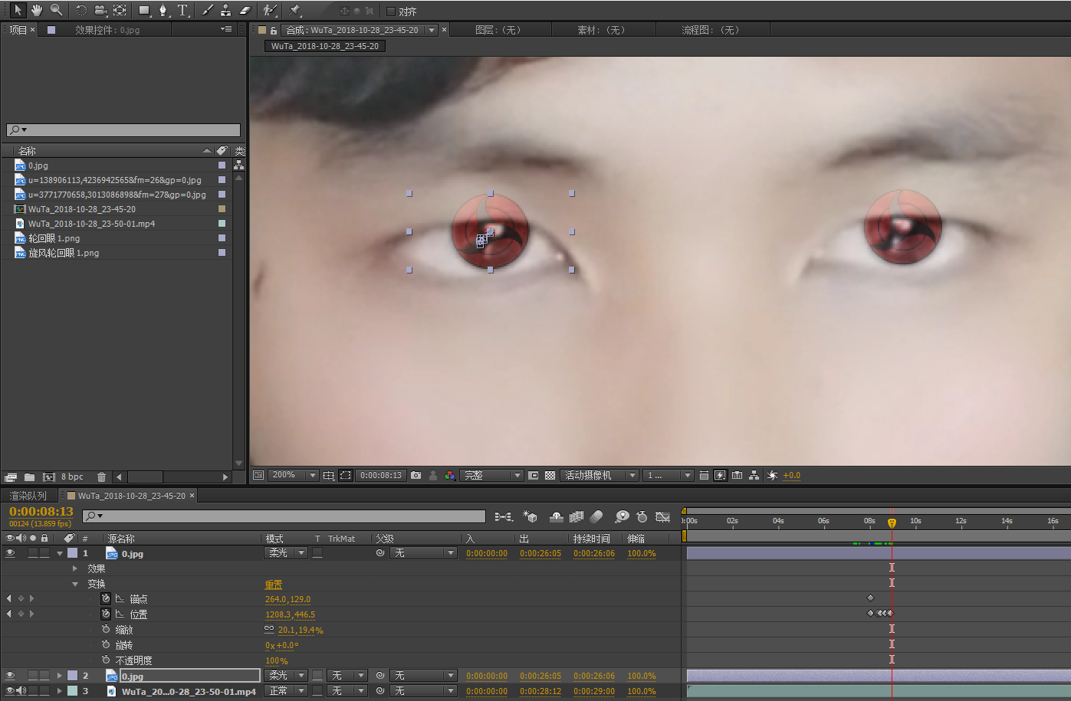The height and width of the screenshot is (701, 1071).
Task: Click the yellow current time indicator
Action: (x=892, y=522)
